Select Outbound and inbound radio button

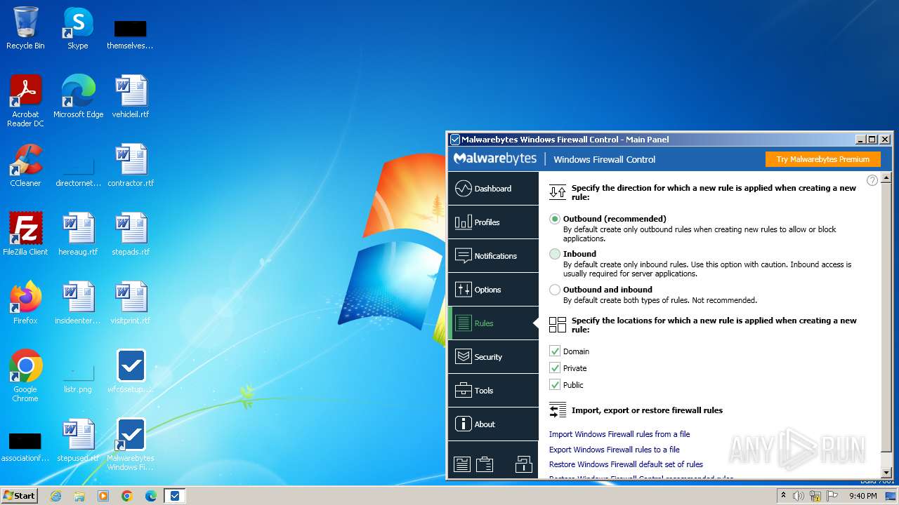(555, 290)
